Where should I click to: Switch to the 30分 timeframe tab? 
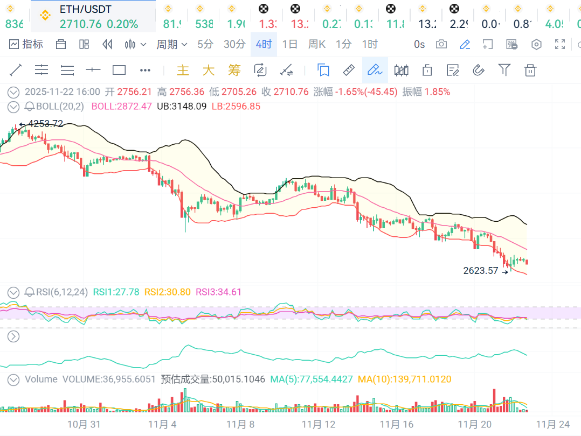click(x=234, y=44)
